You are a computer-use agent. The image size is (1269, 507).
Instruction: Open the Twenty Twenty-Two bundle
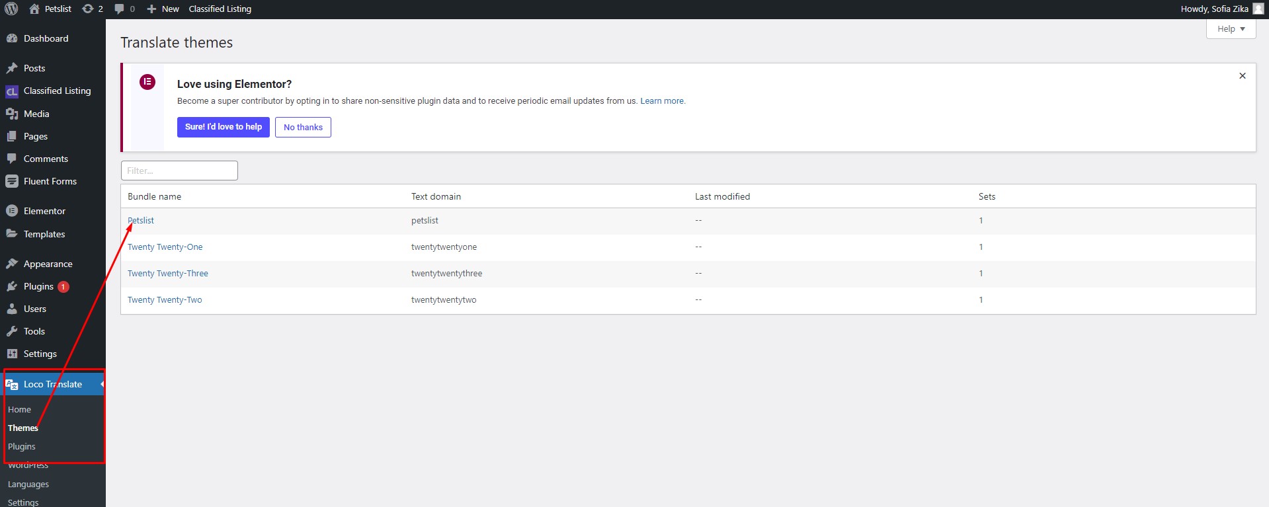tap(165, 300)
